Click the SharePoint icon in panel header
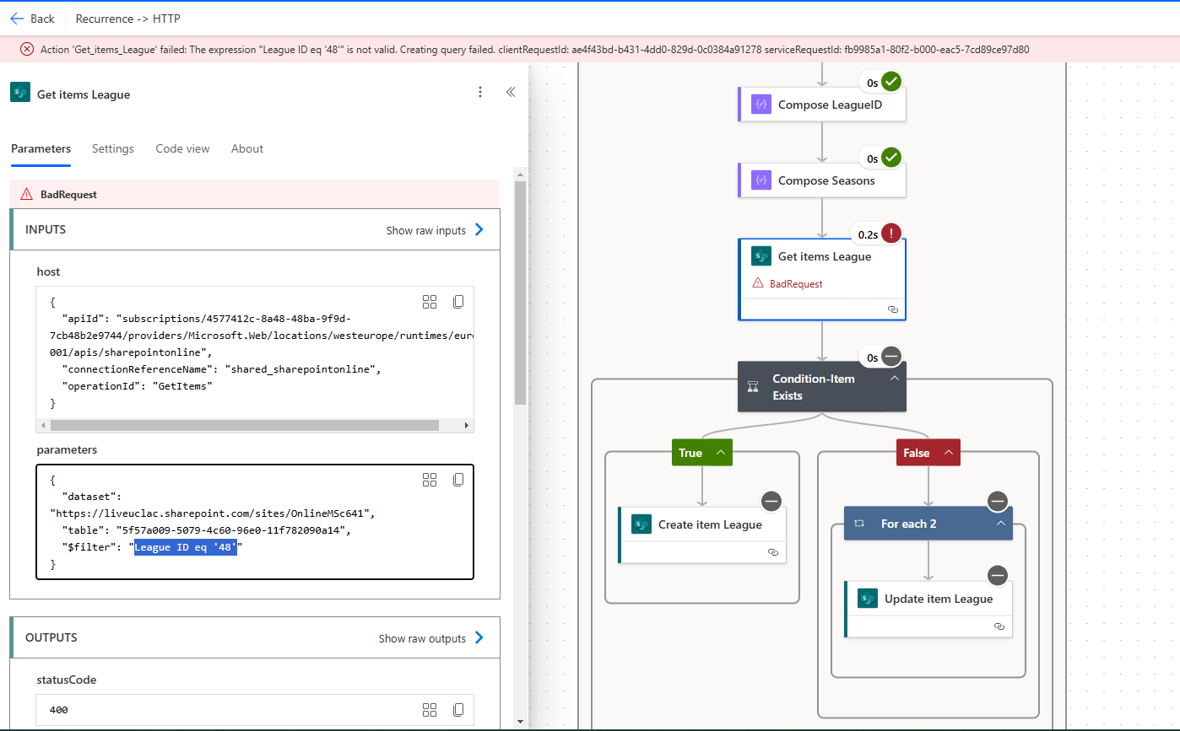The image size is (1180, 731). pos(20,93)
